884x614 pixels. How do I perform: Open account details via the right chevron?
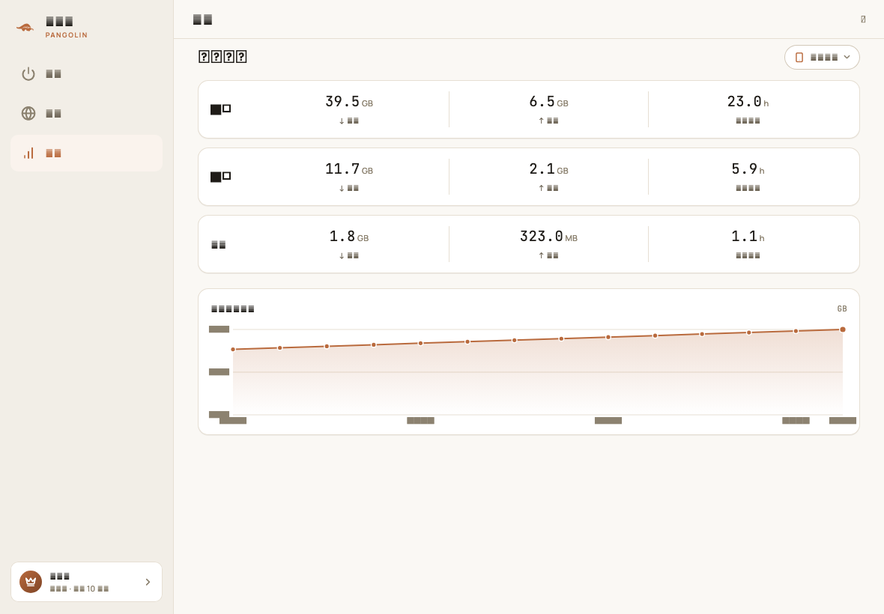[148, 582]
